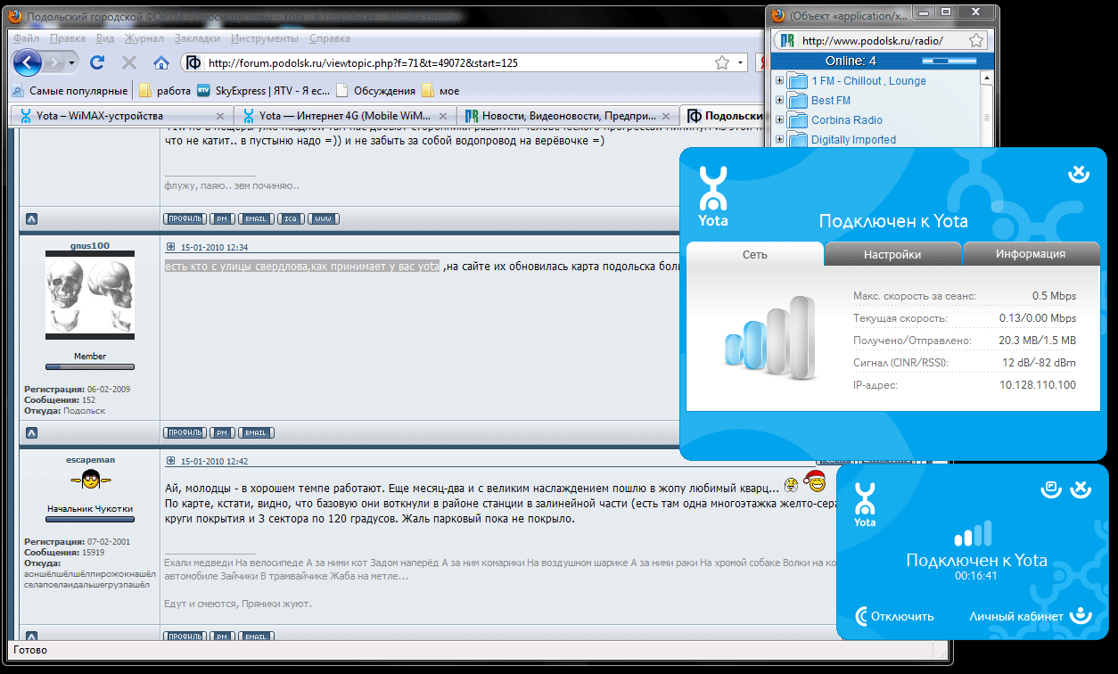Open the Информация tab in Yota
1118x674 pixels.
point(1030,254)
